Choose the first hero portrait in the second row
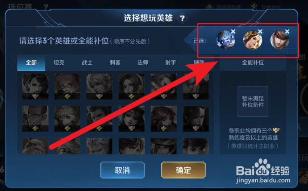308x191 pixels. click(35, 119)
